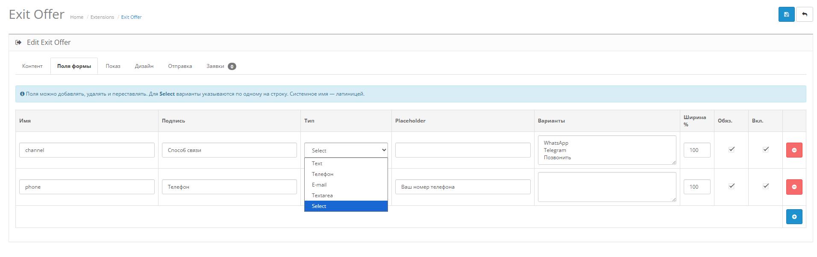Toggle enabled checkbox for channel row
This screenshot has width=817, height=257.
766,149
